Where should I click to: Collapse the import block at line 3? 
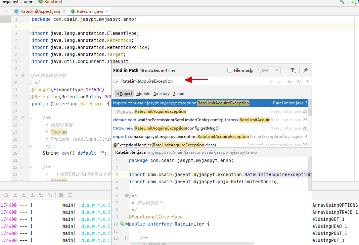[30, 34]
